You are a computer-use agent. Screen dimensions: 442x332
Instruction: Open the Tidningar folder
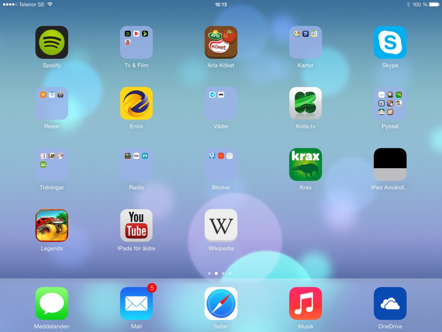[x=52, y=164]
